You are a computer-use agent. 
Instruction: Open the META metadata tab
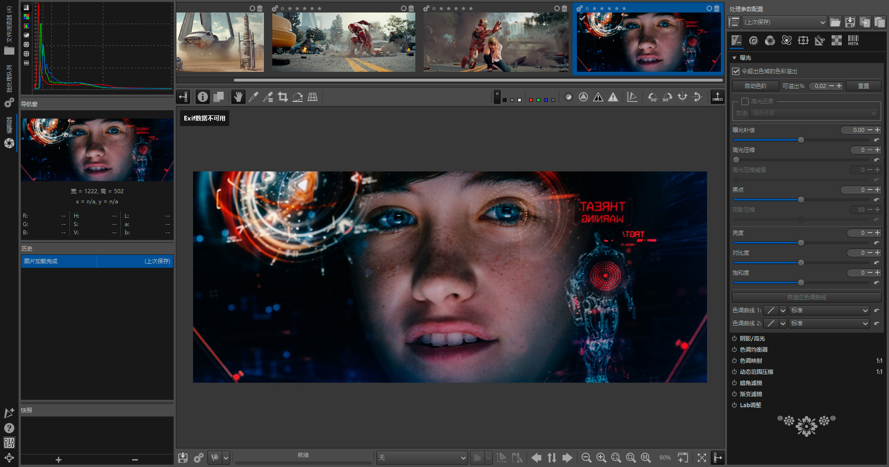pyautogui.click(x=853, y=41)
